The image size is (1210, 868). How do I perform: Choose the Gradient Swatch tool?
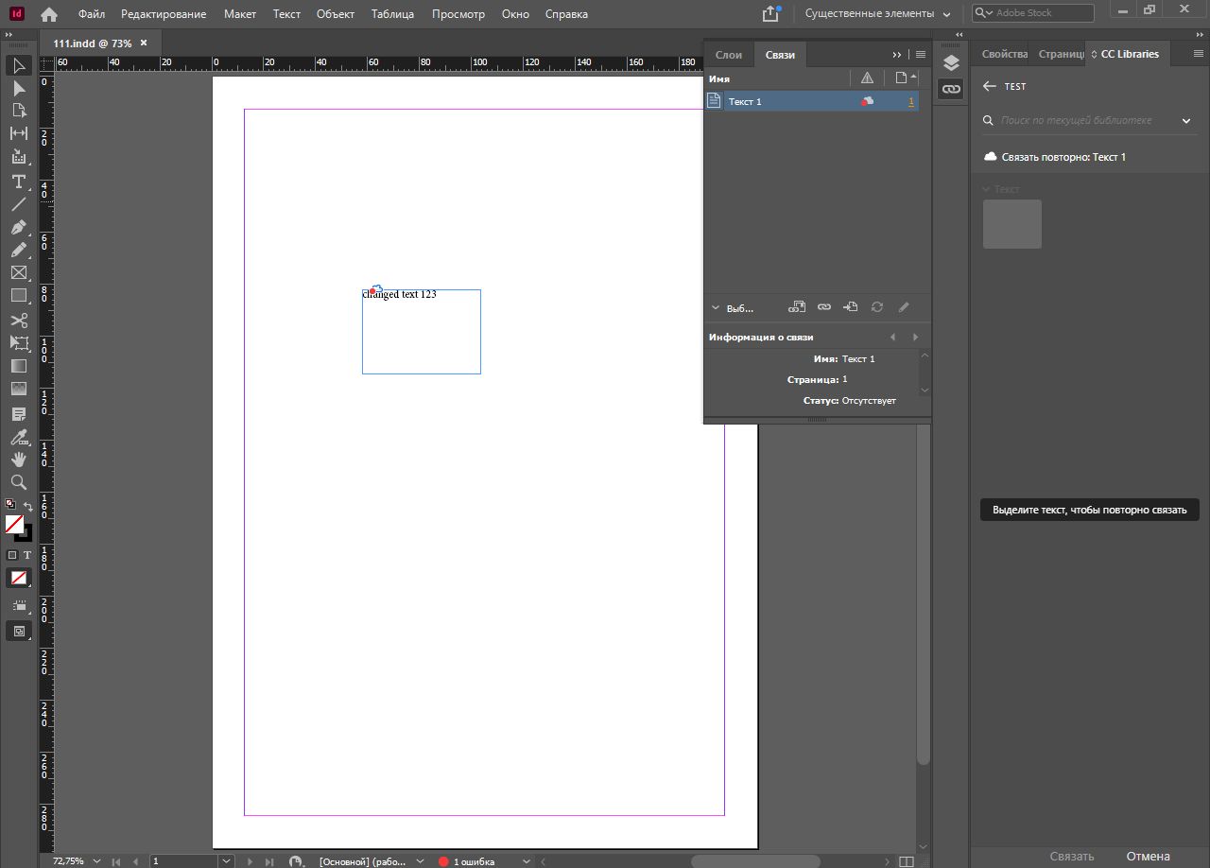tap(19, 366)
